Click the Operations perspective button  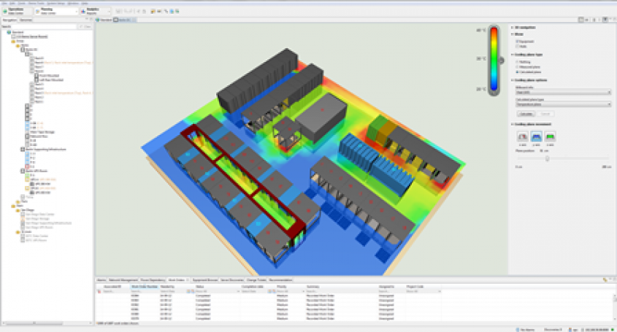pyautogui.click(x=17, y=12)
